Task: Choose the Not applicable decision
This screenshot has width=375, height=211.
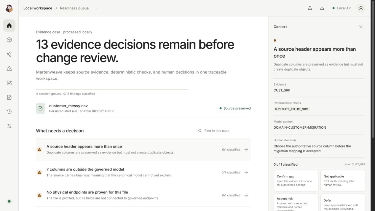Action: click(x=343, y=180)
